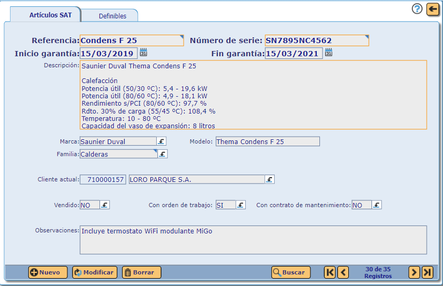This screenshot has height=286, width=443.
Task: Click the 'Potencia útil (50/30 ºC)' description line
Action: (144, 88)
